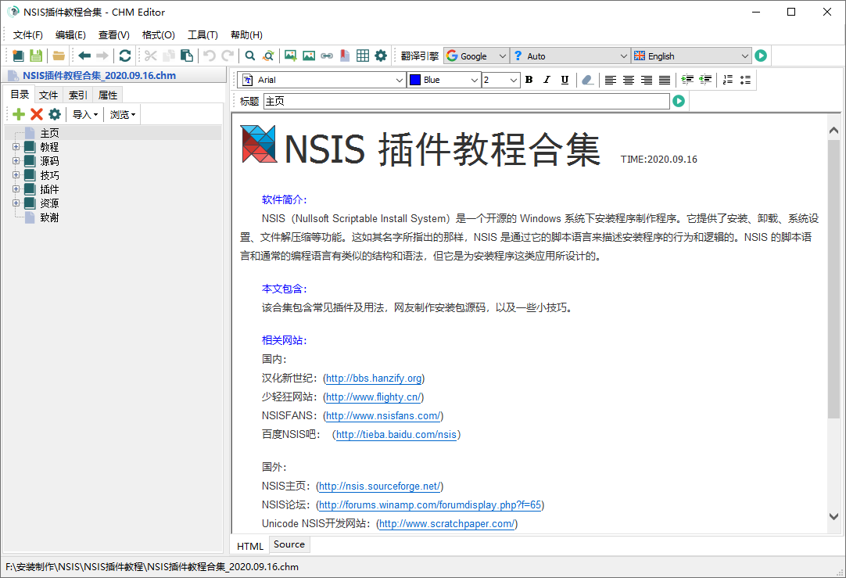This screenshot has height=578, width=846.
Task: Justify the text alignment
Action: click(x=665, y=80)
